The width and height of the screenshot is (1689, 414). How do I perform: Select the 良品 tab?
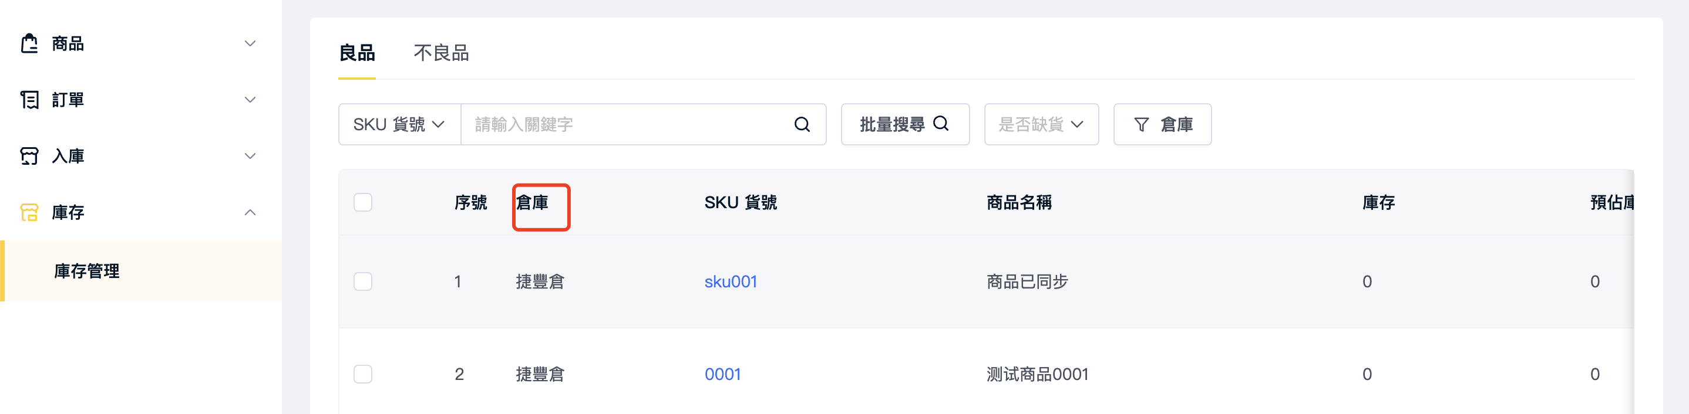point(356,53)
